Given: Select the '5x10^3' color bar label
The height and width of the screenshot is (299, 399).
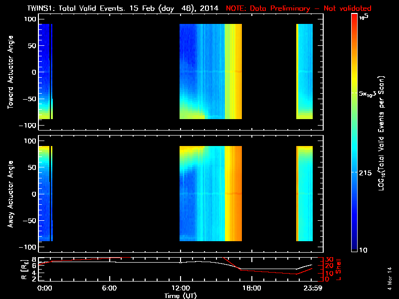Looking at the screenshot, I should pos(367,94).
